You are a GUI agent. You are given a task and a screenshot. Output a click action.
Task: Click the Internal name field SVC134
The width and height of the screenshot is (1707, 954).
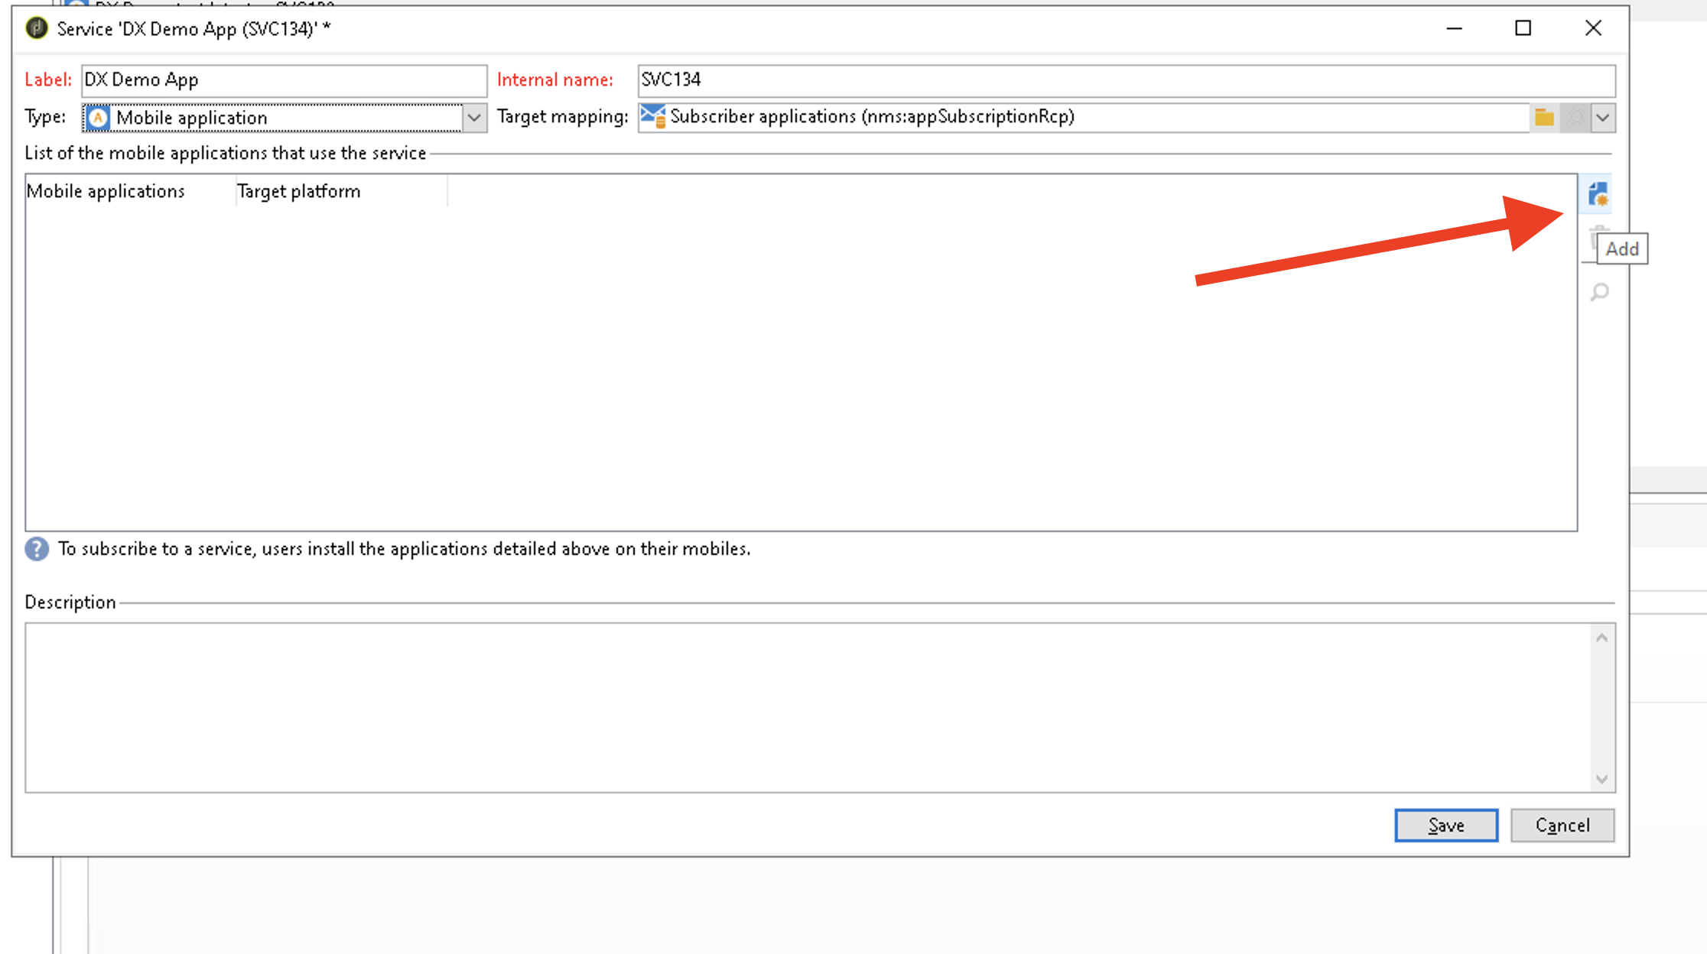[1127, 80]
